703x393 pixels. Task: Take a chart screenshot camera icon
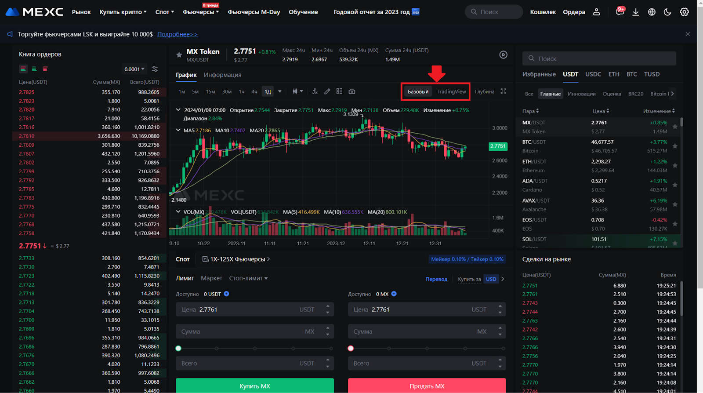(351, 91)
